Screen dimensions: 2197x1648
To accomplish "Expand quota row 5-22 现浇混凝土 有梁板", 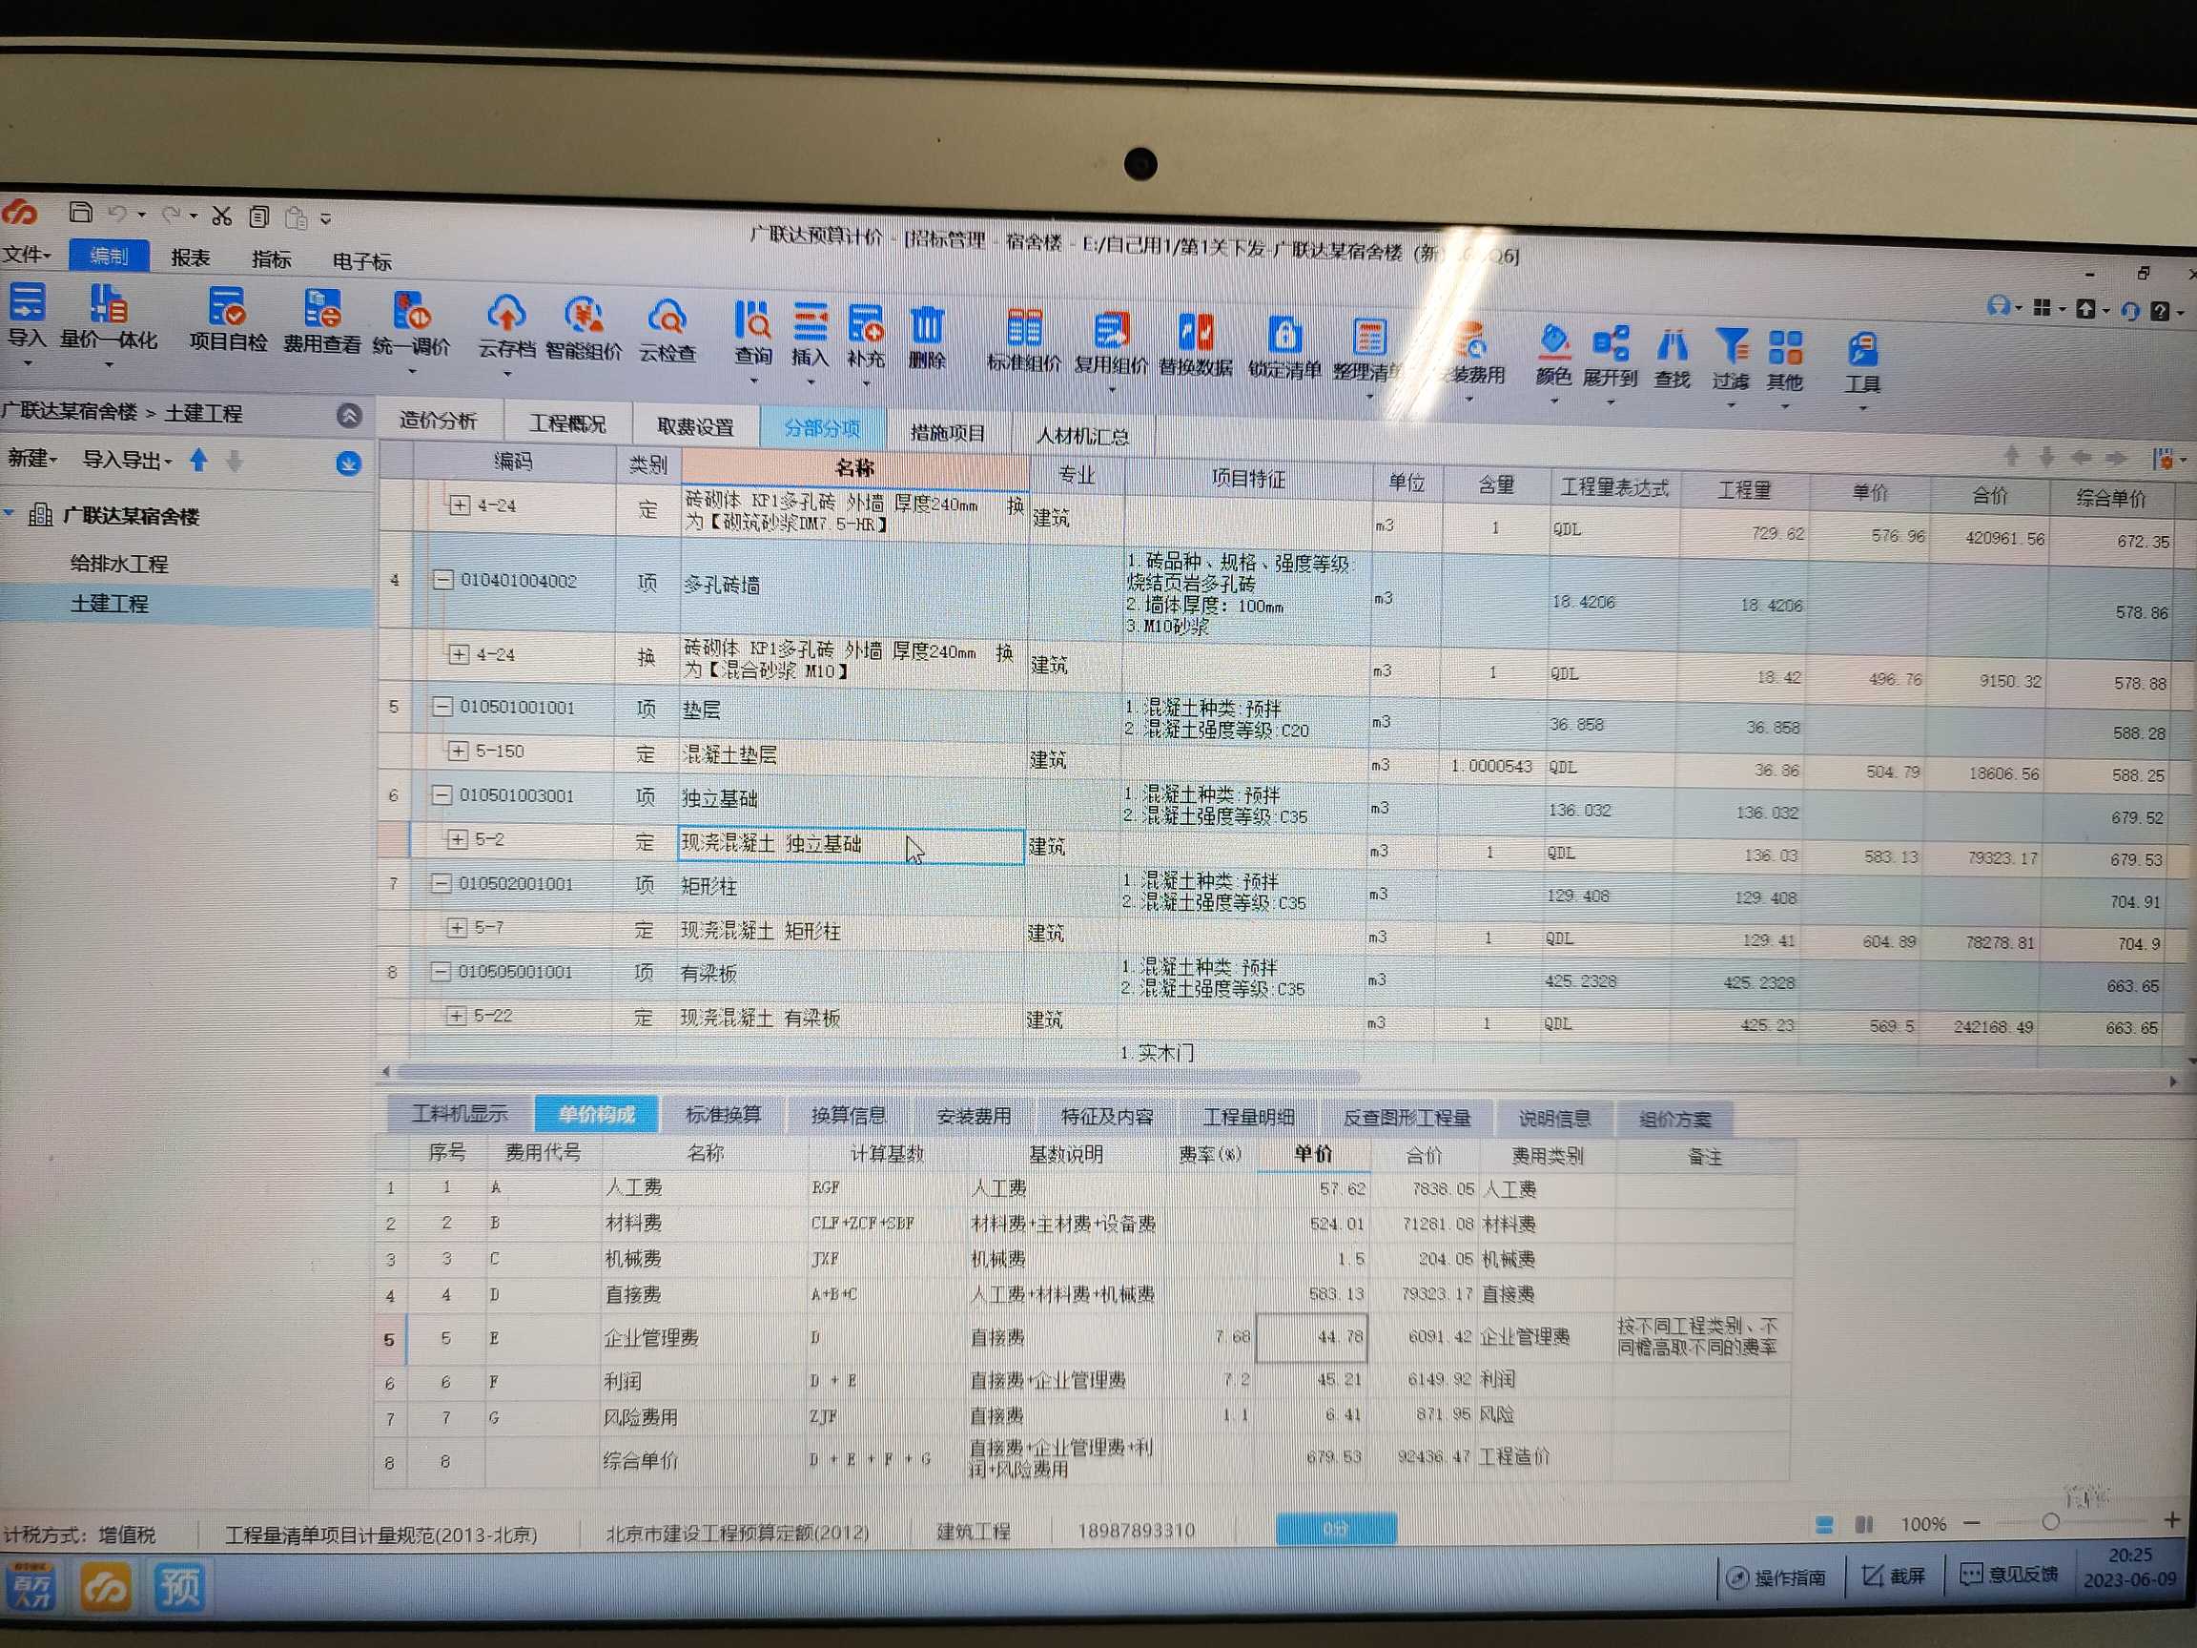I will click(x=455, y=1016).
